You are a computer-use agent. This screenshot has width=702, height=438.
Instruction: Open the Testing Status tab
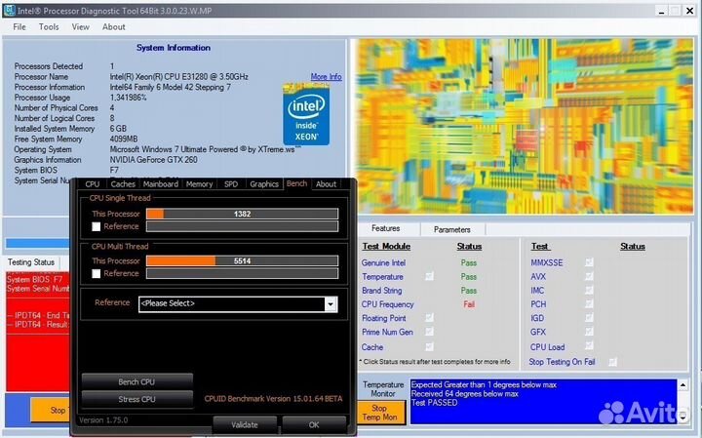coord(31,262)
